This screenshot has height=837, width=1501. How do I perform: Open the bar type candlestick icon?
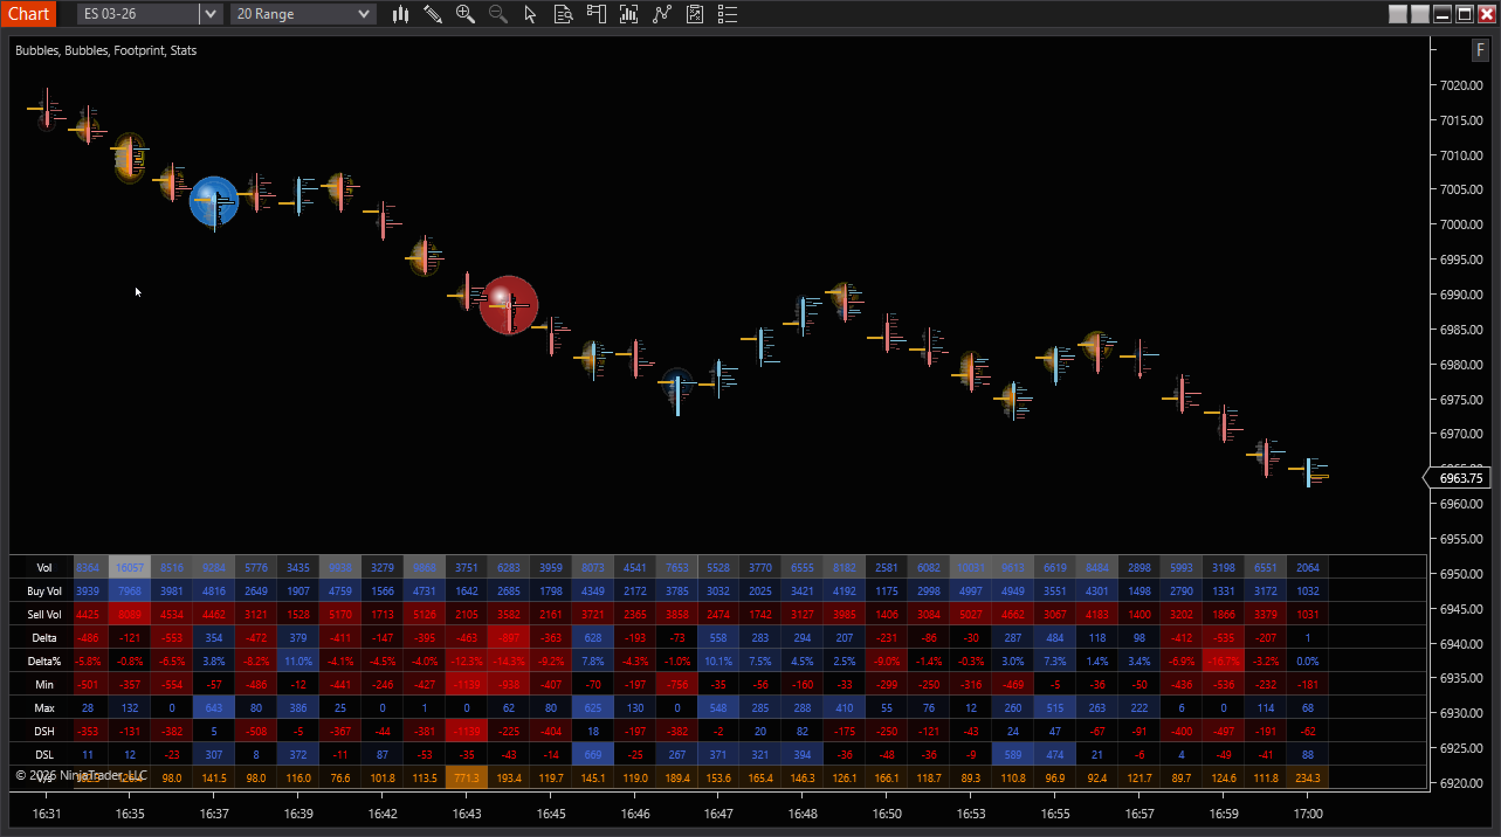click(401, 14)
